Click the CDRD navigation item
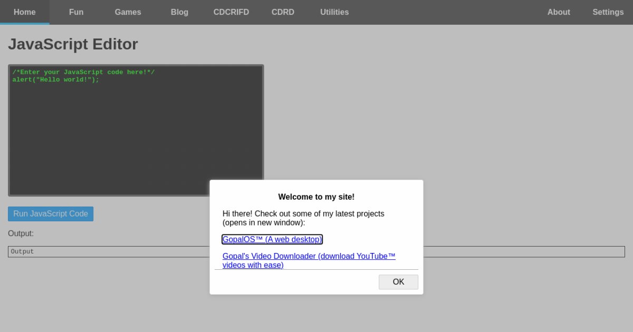The height and width of the screenshot is (332, 633). tap(283, 12)
